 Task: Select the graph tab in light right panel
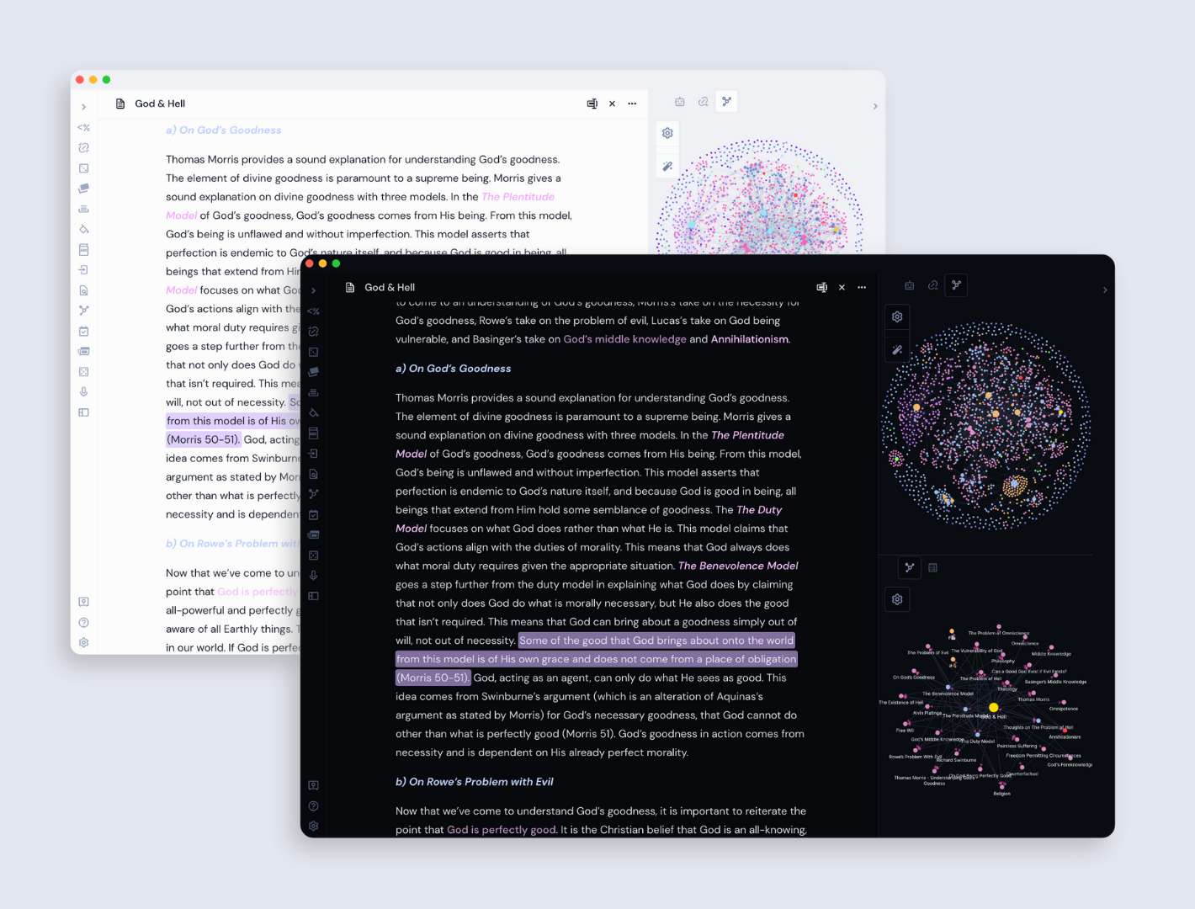pyautogui.click(x=726, y=102)
